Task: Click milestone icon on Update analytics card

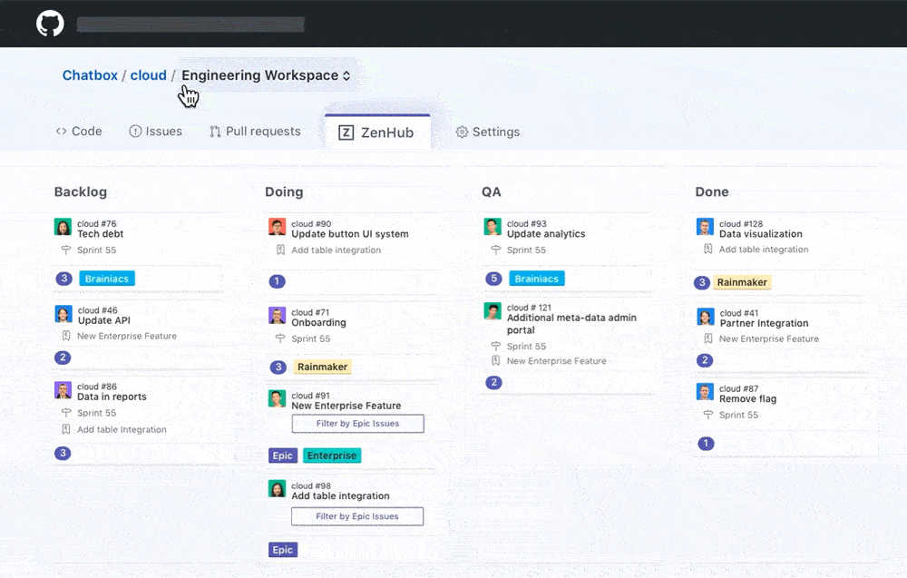Action: (496, 250)
